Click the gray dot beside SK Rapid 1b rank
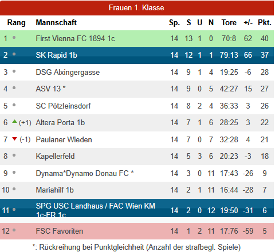 click(x=14, y=54)
